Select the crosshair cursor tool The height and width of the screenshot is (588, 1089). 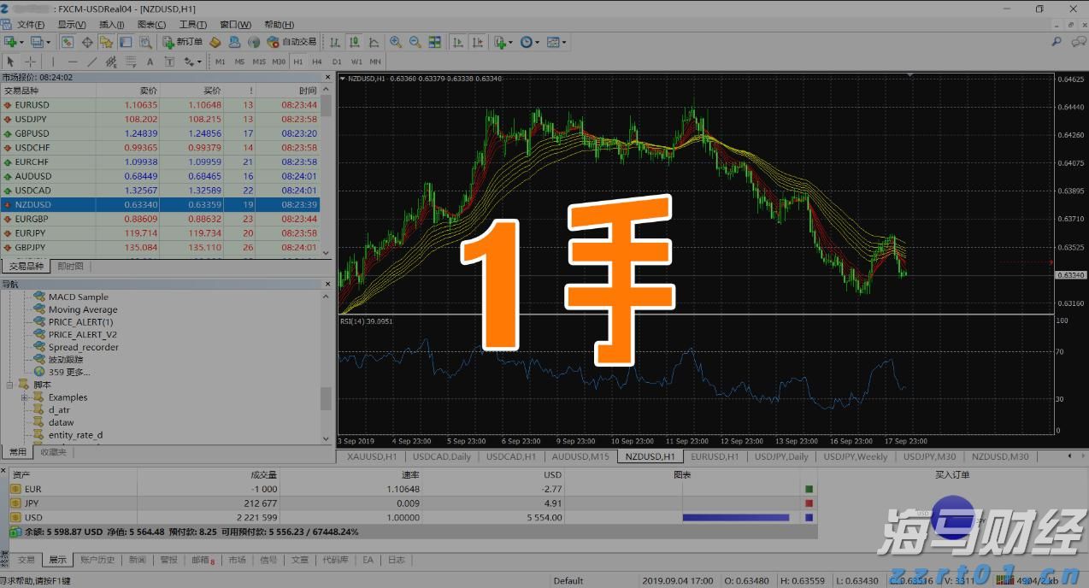coord(29,61)
